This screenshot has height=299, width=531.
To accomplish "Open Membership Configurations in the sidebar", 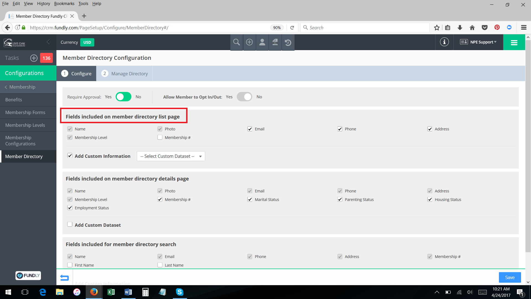I will (x=28, y=141).
